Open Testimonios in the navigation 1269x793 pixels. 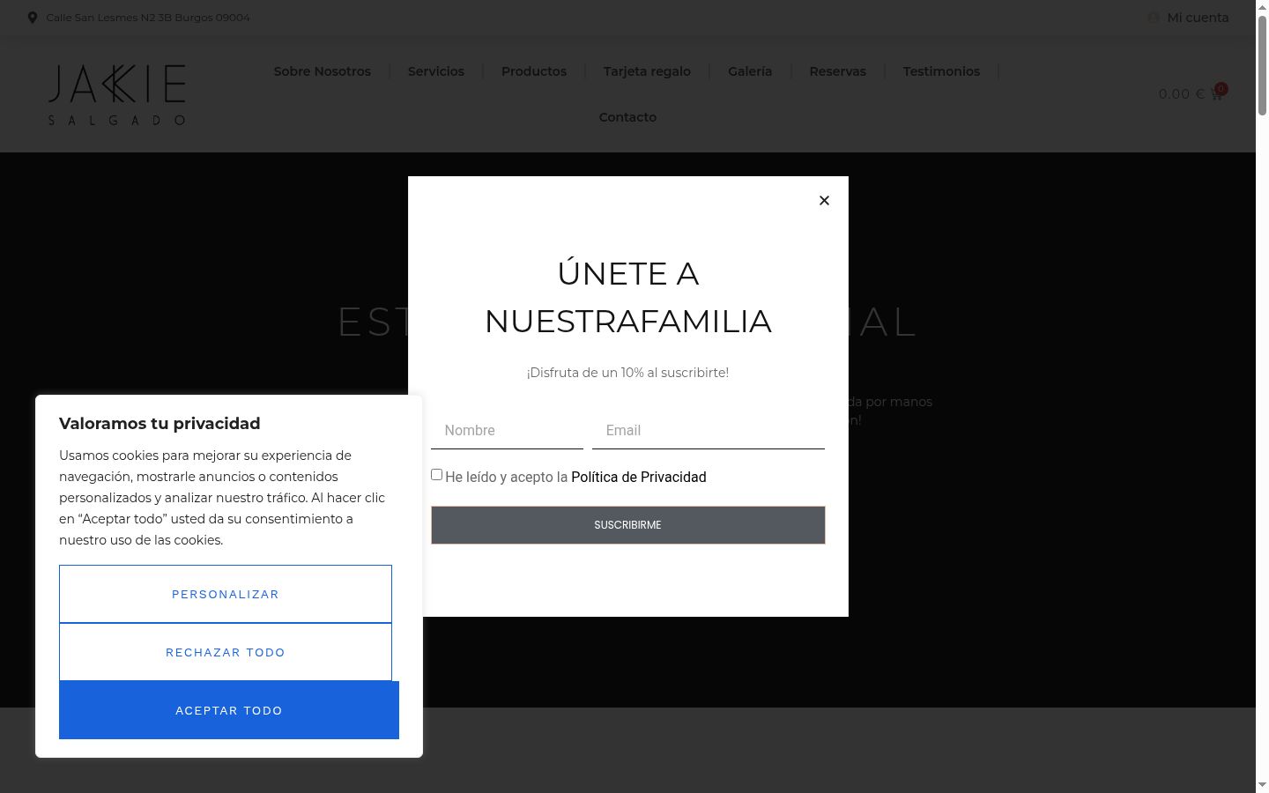click(x=941, y=71)
